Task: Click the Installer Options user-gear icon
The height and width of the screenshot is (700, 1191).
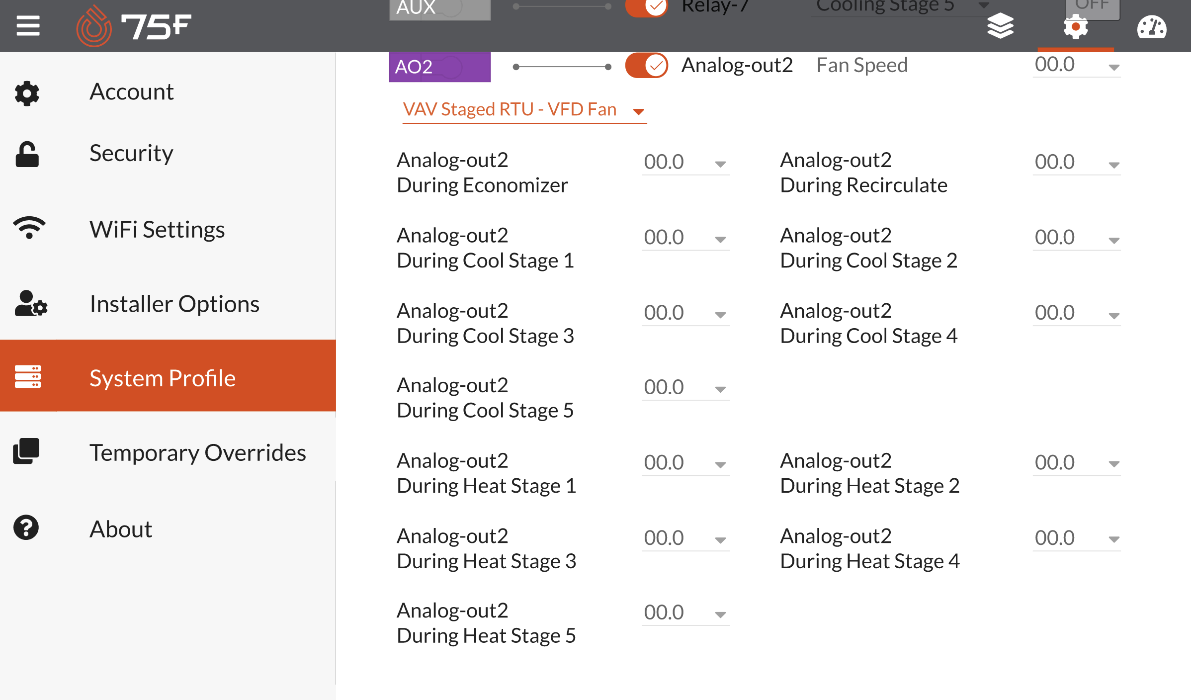Action: coord(30,304)
